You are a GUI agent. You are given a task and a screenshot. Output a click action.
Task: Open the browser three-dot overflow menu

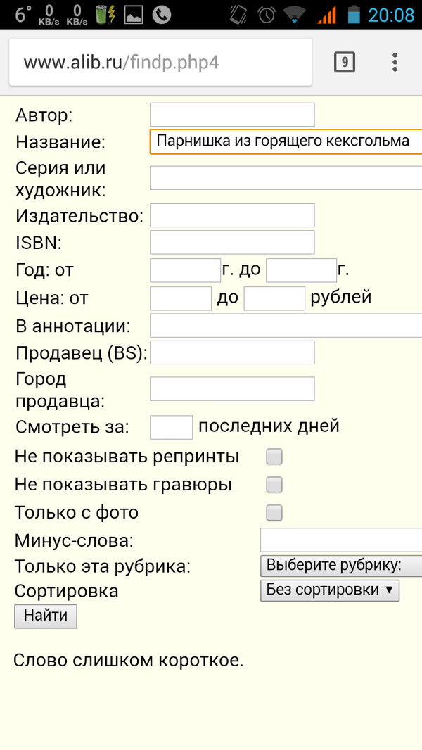(x=395, y=62)
